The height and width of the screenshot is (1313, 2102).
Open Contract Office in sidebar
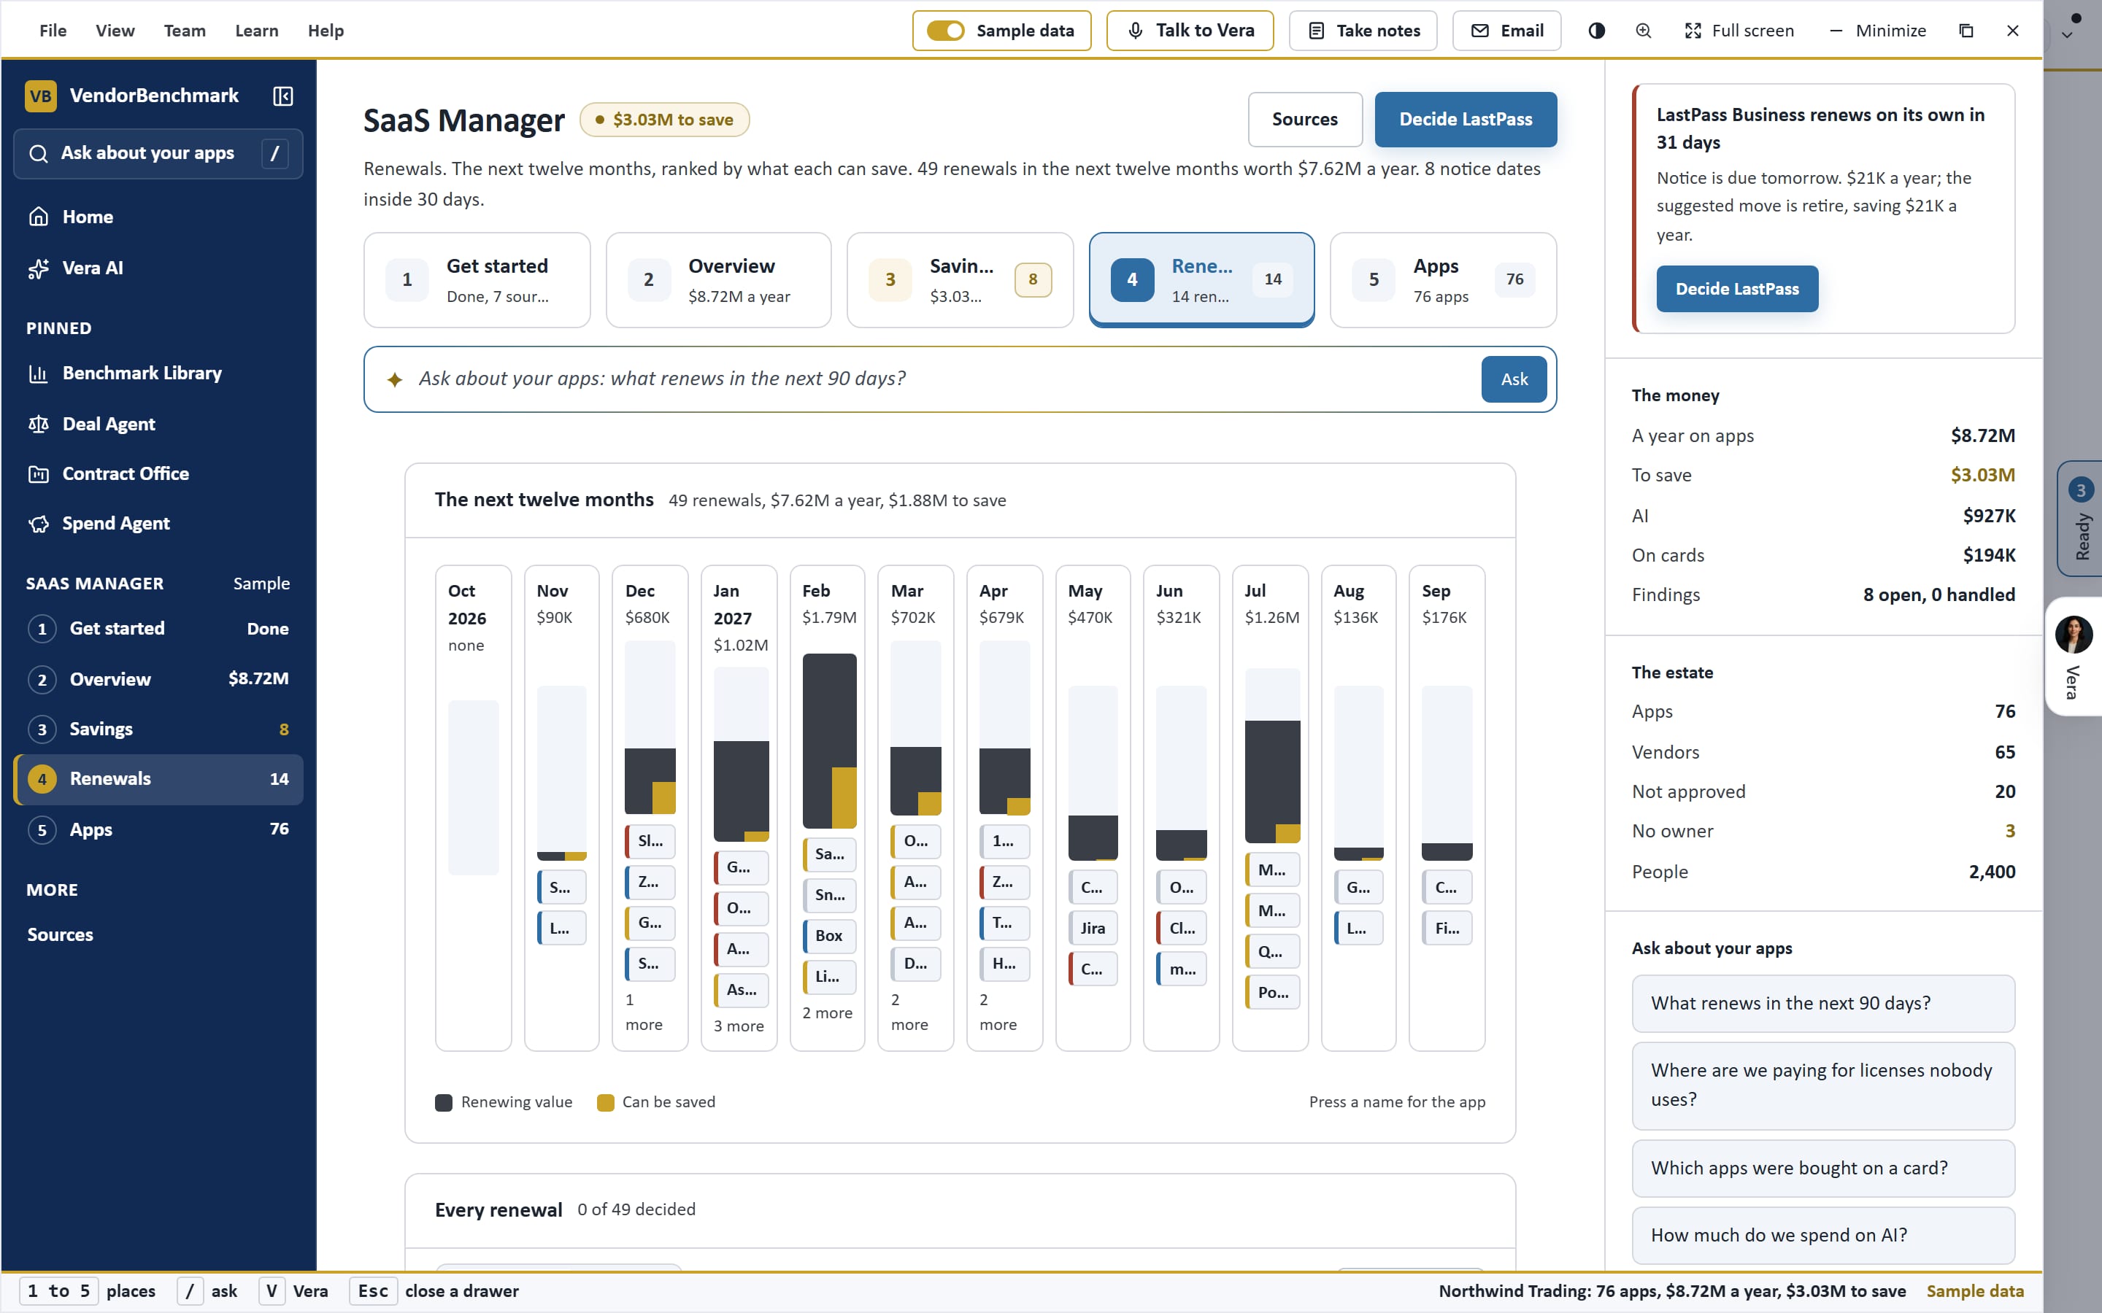158,473
